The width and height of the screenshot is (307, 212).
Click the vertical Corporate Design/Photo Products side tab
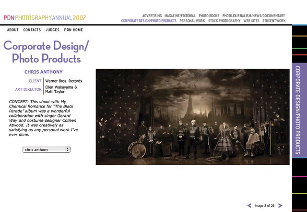299,110
